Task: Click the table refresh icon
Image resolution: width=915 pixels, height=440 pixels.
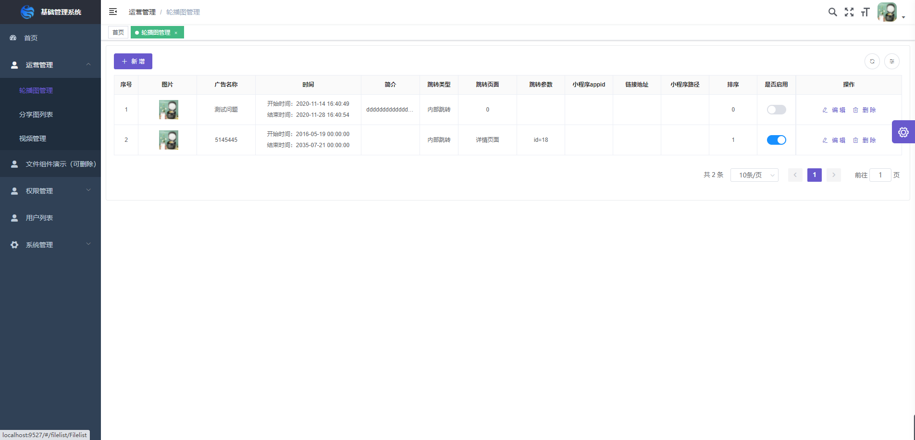Action: click(872, 61)
